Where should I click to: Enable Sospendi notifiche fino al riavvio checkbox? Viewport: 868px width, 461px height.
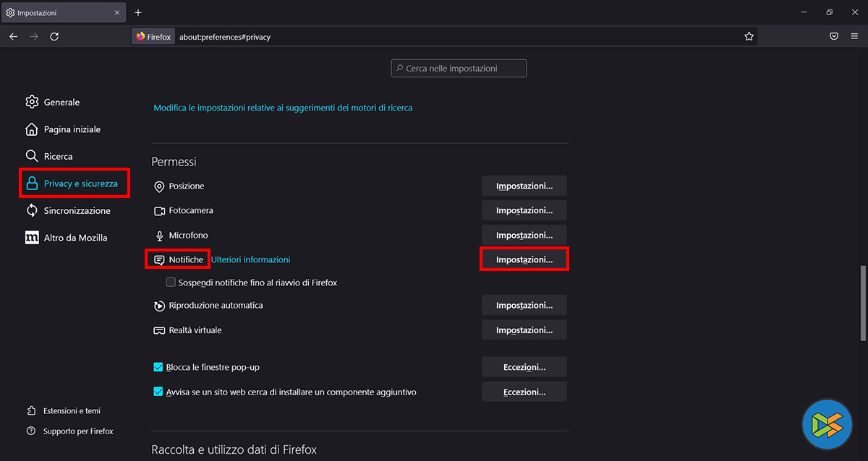tap(171, 283)
